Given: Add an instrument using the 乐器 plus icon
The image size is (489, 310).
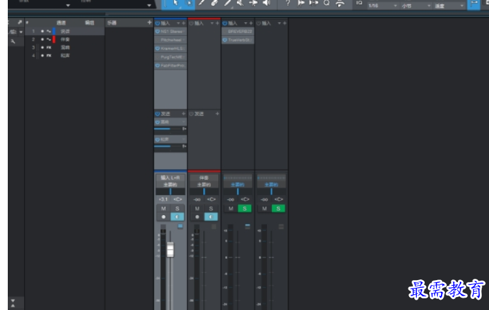Looking at the screenshot, I should tap(149, 23).
